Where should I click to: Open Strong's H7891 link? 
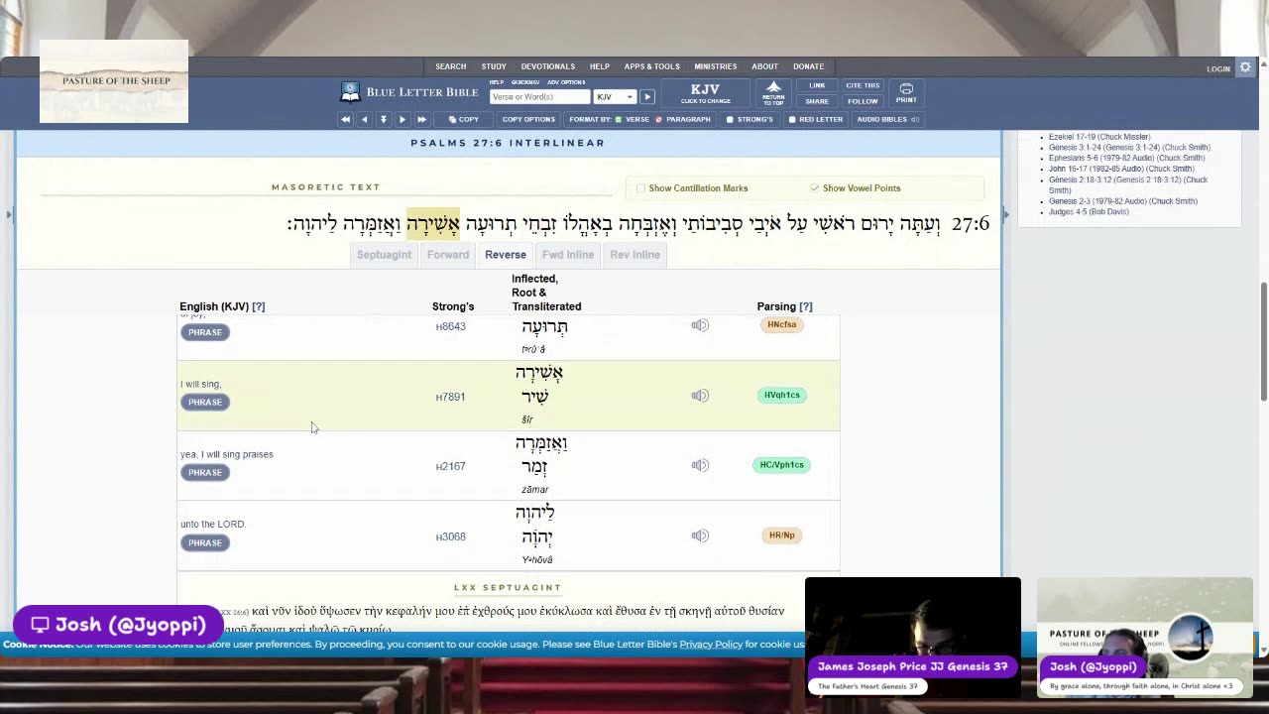[450, 397]
